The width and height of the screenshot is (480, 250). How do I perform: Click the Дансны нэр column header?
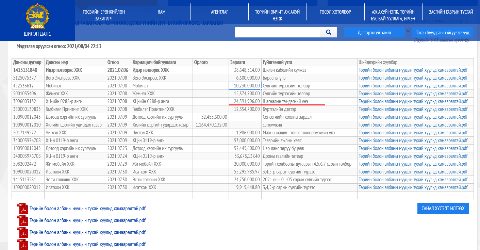pyautogui.click(x=75, y=62)
